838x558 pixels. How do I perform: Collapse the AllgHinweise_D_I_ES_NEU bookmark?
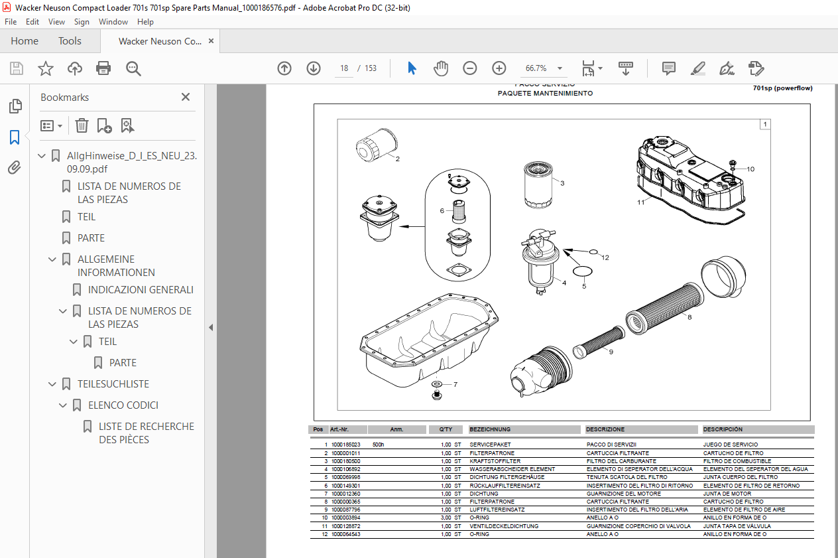[42, 156]
